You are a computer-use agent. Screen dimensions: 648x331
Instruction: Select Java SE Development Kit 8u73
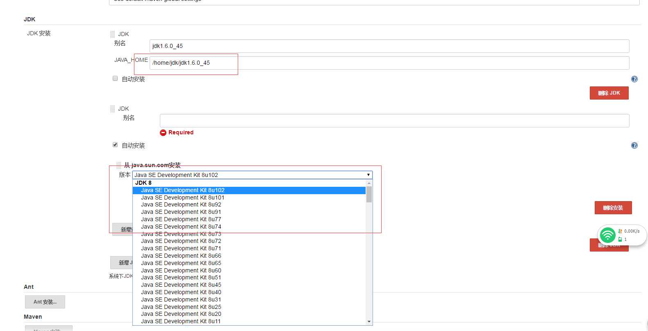pos(249,234)
